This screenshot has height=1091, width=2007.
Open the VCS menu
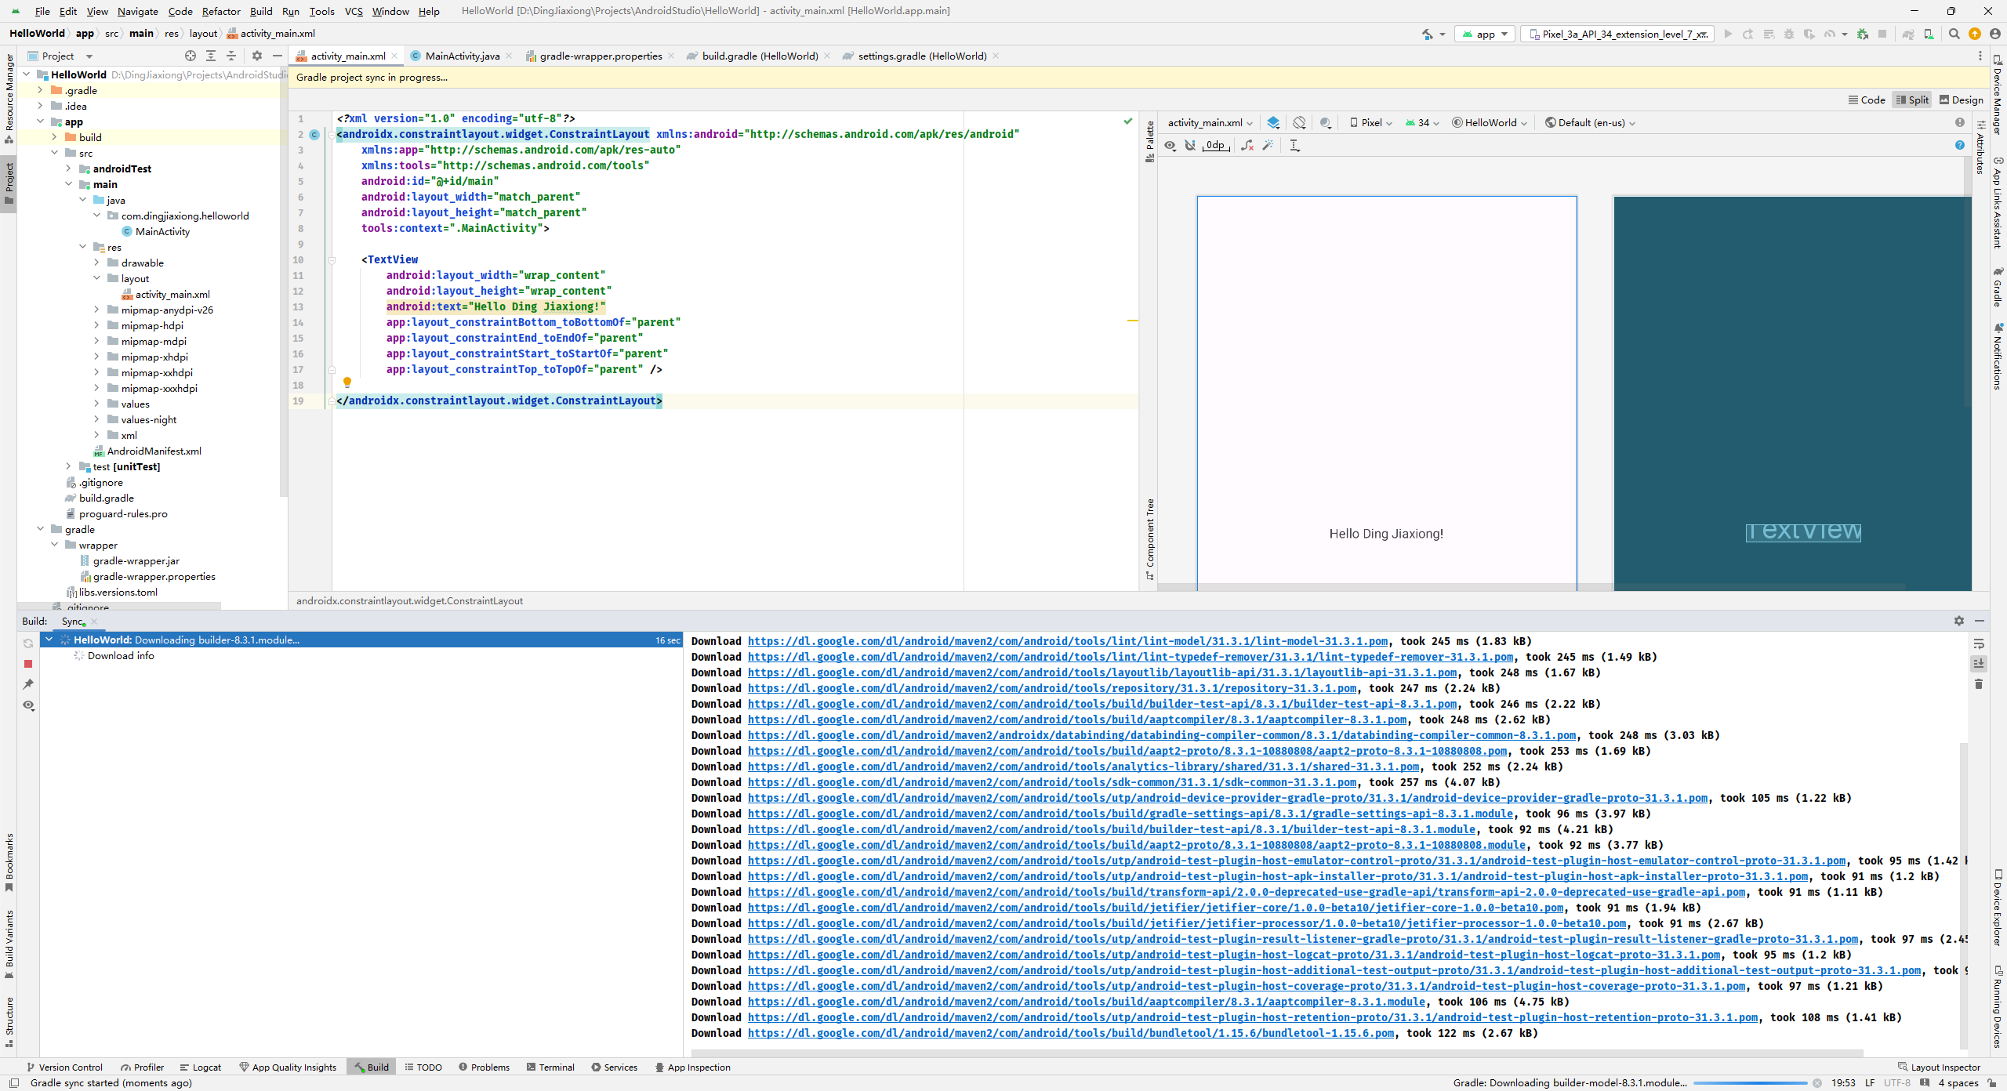tap(354, 11)
